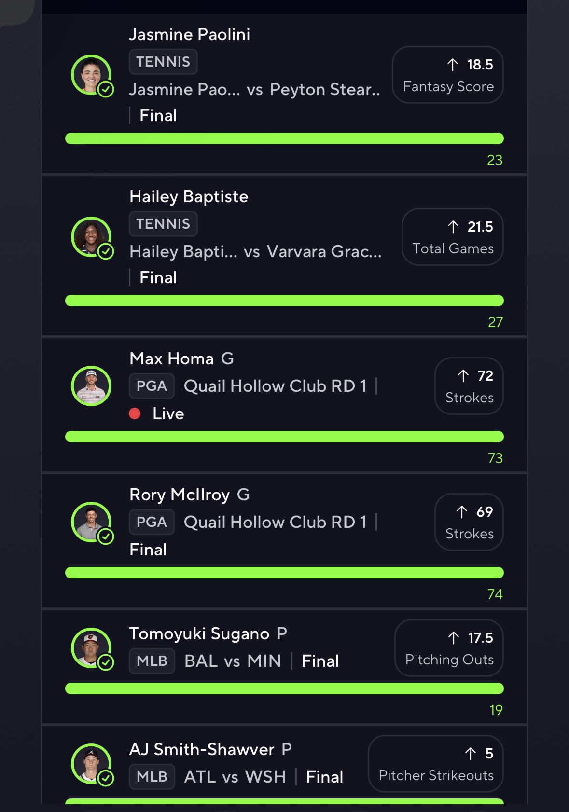This screenshot has height=812, width=569.
Task: Select the 18.5 Fantasy Score pick box
Action: coord(448,75)
